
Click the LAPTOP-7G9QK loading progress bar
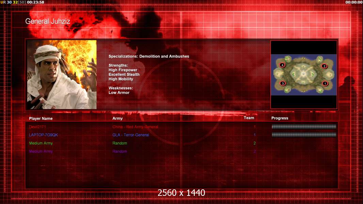(x=304, y=135)
